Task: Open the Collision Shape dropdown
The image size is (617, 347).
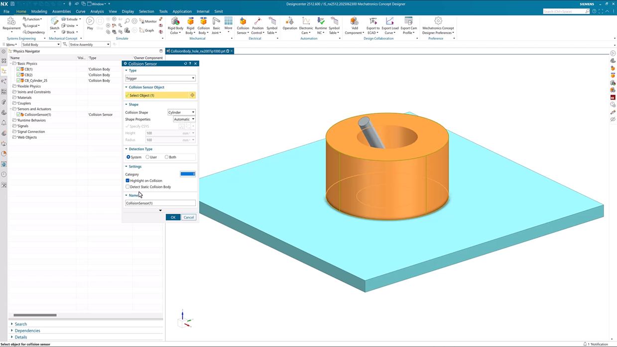Action: (181, 112)
